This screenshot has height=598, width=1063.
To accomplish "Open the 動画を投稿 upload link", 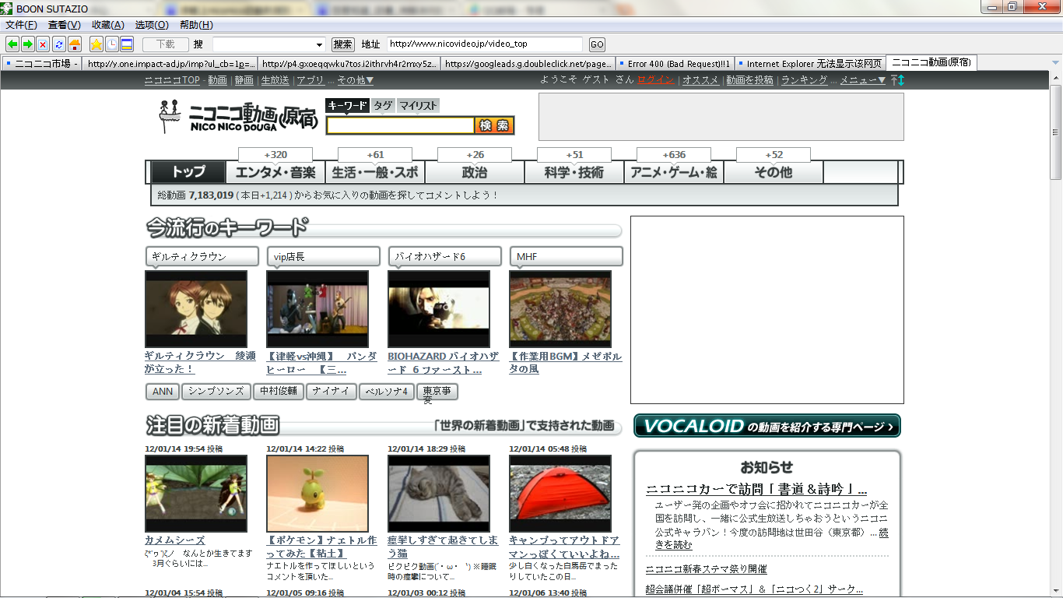I will coord(750,80).
